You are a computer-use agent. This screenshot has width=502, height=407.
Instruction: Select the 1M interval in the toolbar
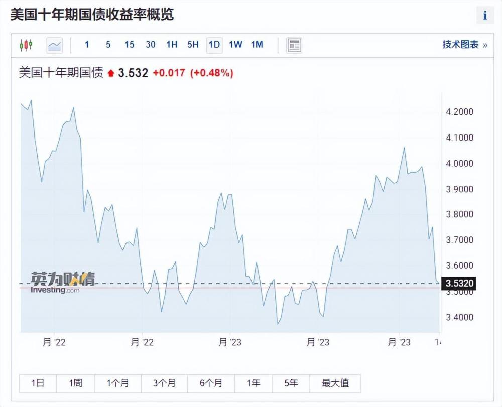(x=257, y=45)
